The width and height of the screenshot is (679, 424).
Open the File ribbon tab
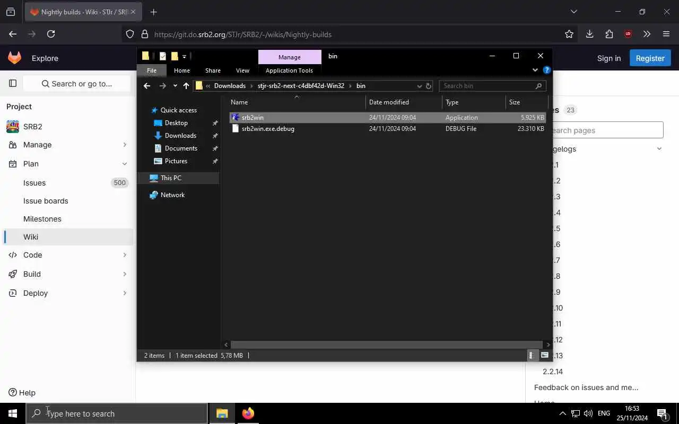tap(152, 70)
